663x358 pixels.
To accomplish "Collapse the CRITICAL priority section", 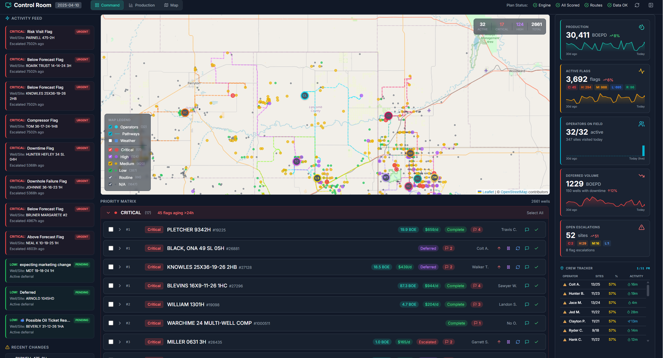I will click(108, 213).
